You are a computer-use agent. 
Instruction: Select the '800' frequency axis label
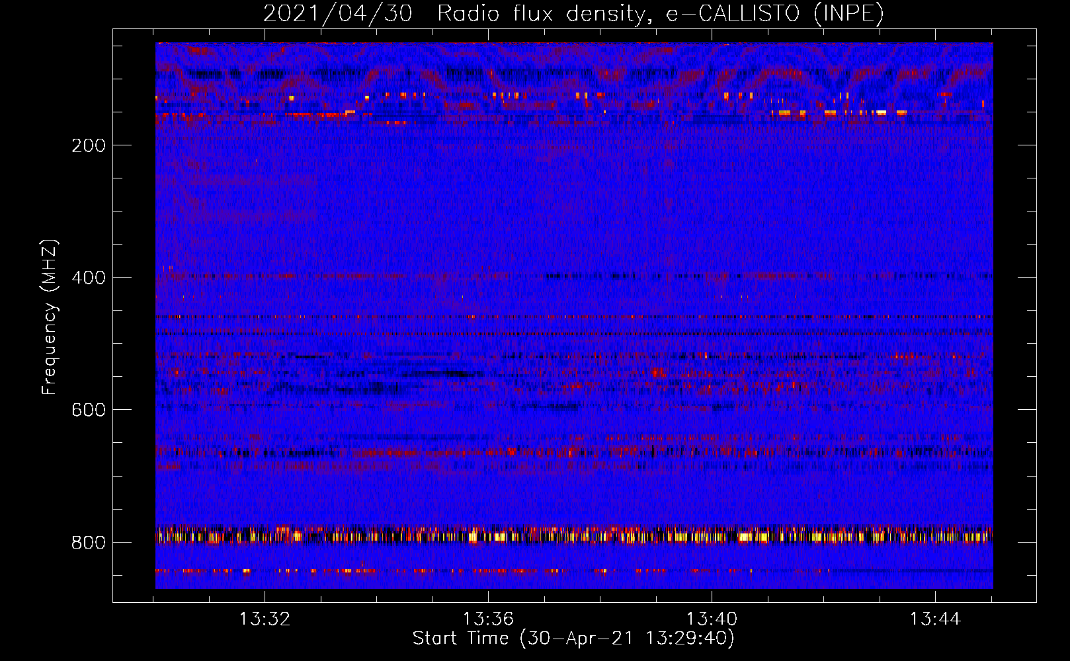click(x=89, y=543)
